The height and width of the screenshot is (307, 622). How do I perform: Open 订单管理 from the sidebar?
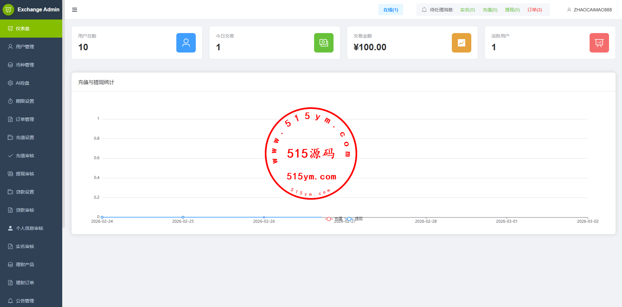[25, 119]
